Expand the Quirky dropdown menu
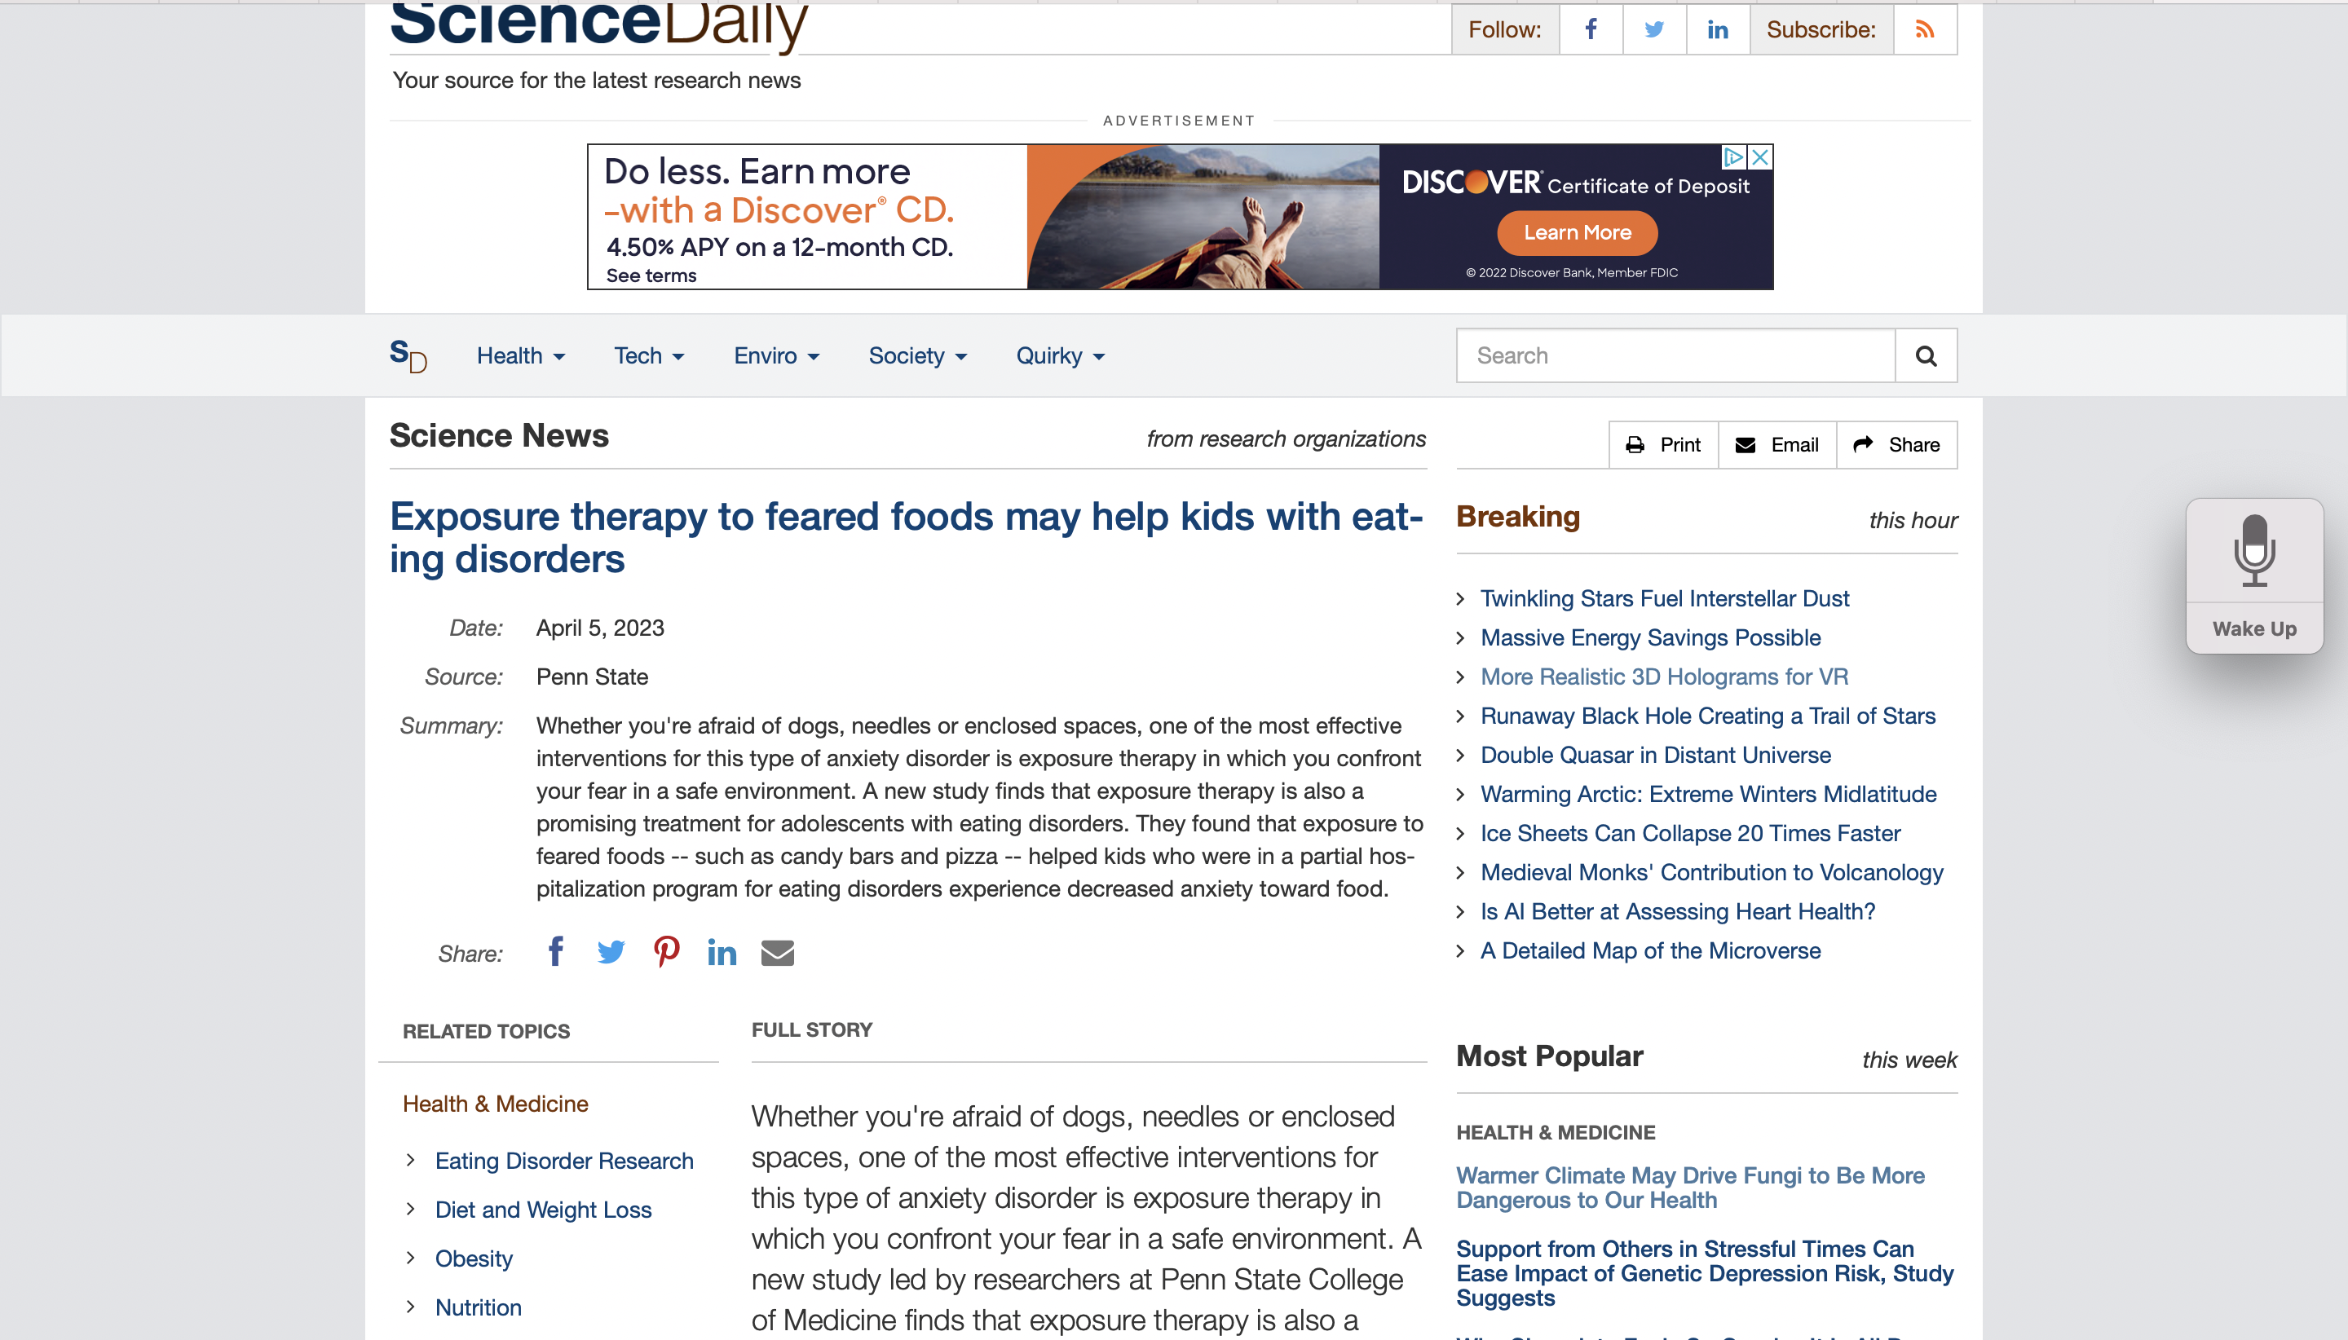 (x=1059, y=355)
